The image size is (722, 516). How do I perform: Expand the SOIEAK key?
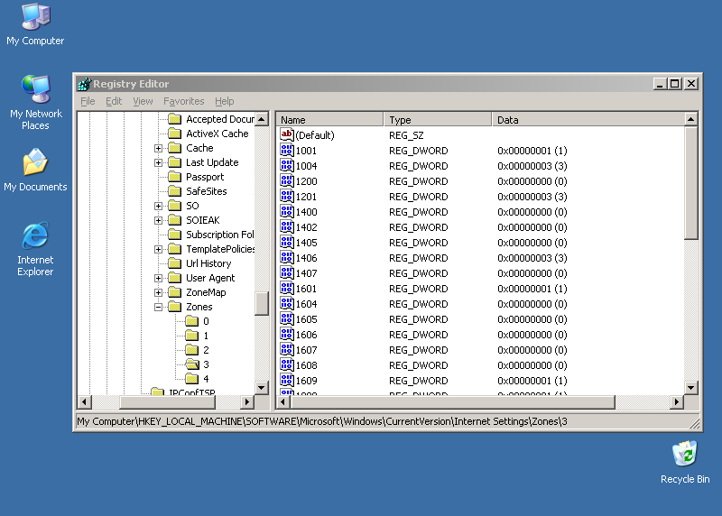pyautogui.click(x=159, y=220)
